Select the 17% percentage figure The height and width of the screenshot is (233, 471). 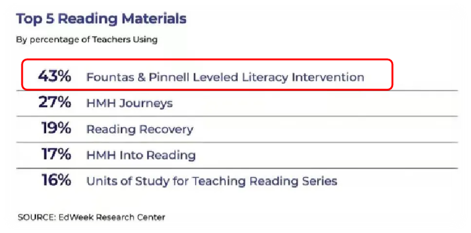point(56,154)
